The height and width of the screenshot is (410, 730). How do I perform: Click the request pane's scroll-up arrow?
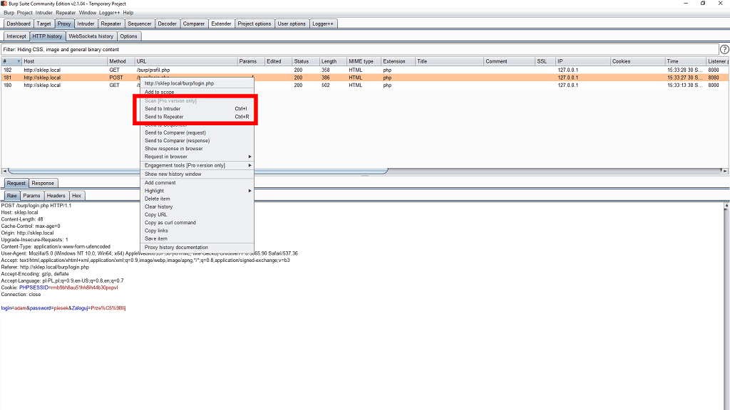(726, 205)
